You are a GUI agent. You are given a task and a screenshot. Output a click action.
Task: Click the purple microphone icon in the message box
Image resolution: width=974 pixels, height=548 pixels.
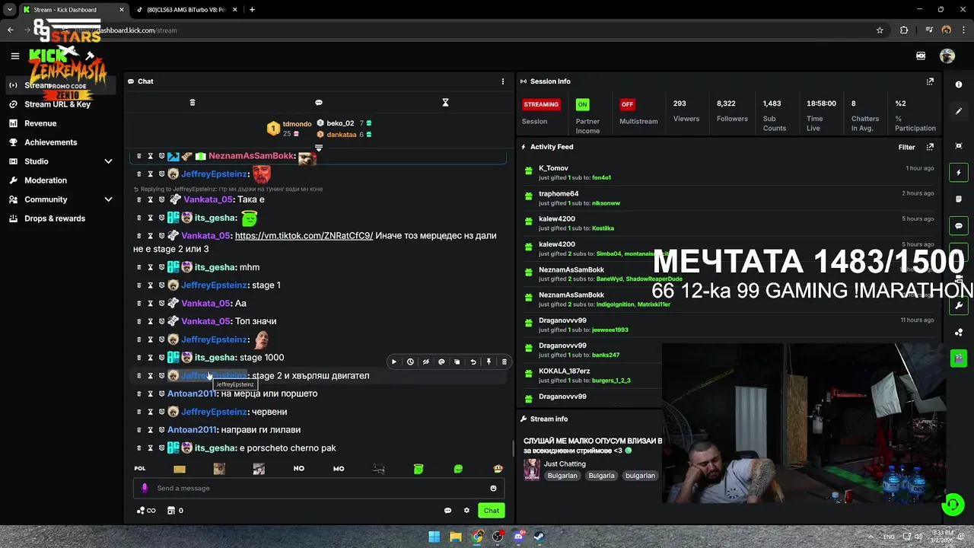(x=145, y=489)
